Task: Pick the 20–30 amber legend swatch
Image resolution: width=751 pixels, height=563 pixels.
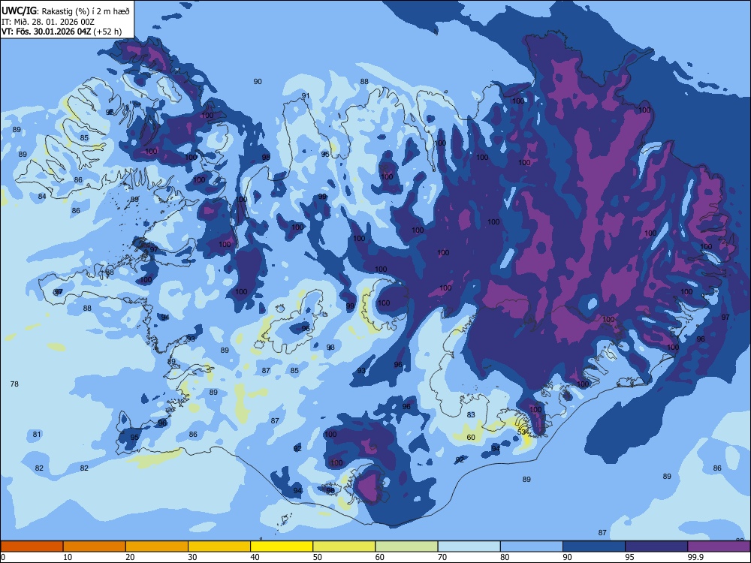Action: pyautogui.click(x=157, y=546)
